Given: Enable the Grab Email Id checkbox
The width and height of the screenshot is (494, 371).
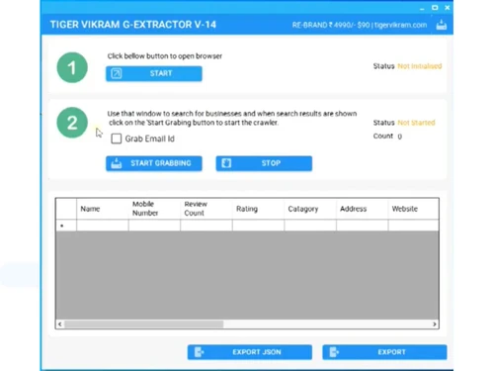Looking at the screenshot, I should (x=117, y=139).
